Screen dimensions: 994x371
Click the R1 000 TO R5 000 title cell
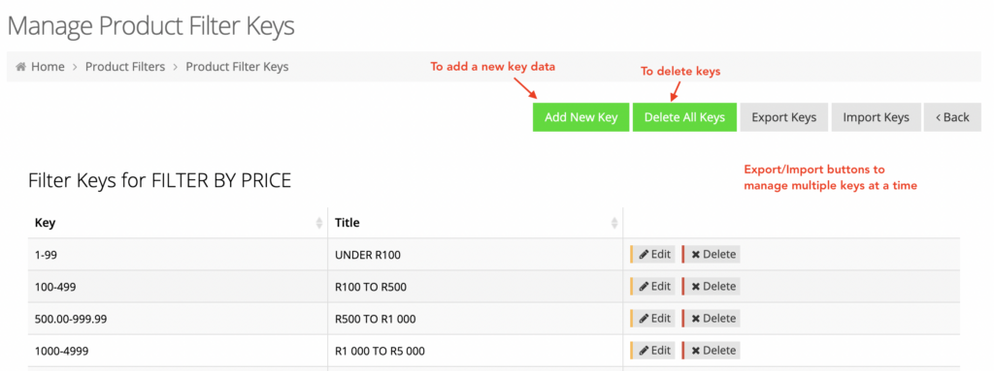pos(476,351)
